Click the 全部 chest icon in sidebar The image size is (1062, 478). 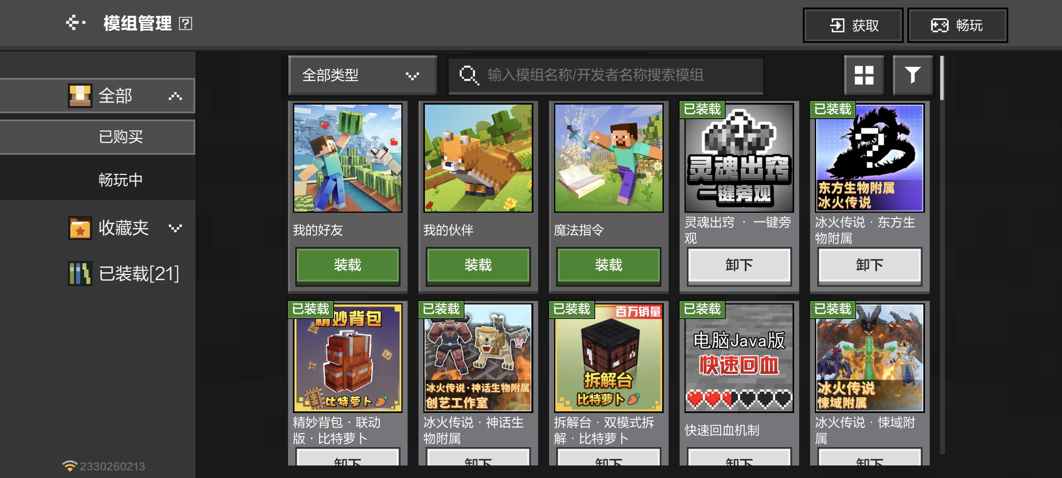pos(79,96)
